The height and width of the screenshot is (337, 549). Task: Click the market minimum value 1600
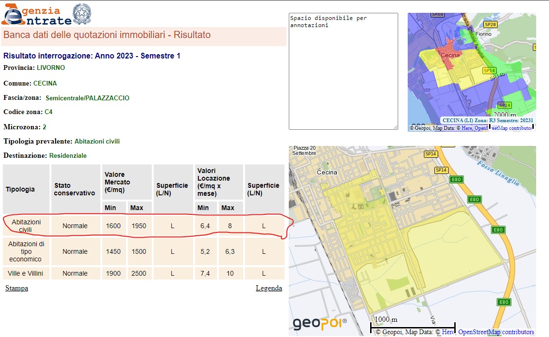pos(113,226)
